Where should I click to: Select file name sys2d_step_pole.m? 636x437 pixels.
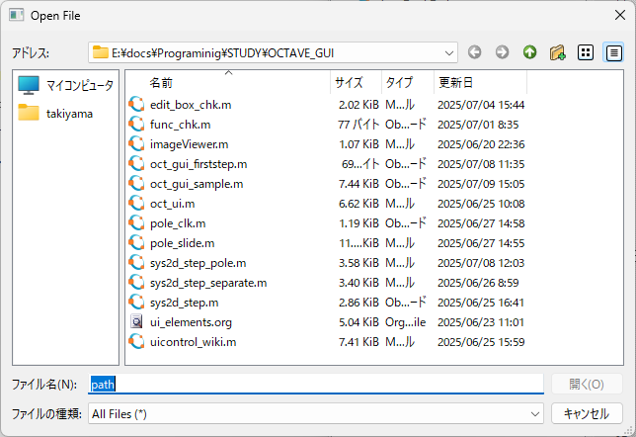coord(198,263)
